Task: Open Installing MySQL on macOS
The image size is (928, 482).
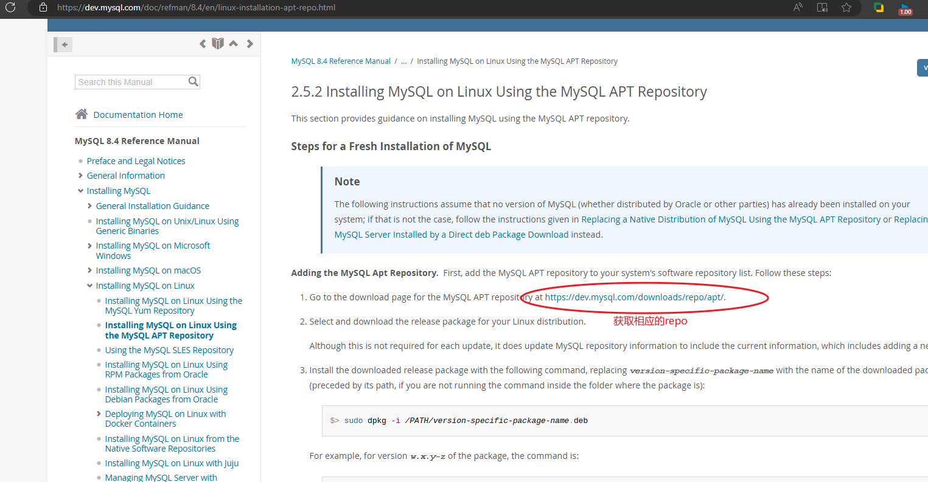Action: point(148,270)
